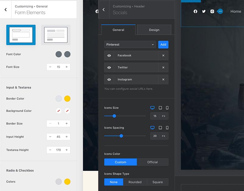Click the Textarea Height number field
244x191 pixels.
click(x=58, y=150)
